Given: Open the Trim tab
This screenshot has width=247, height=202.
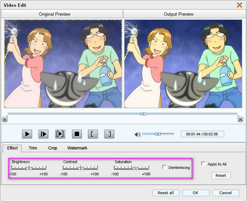Looking at the screenshot, I should [33, 148].
